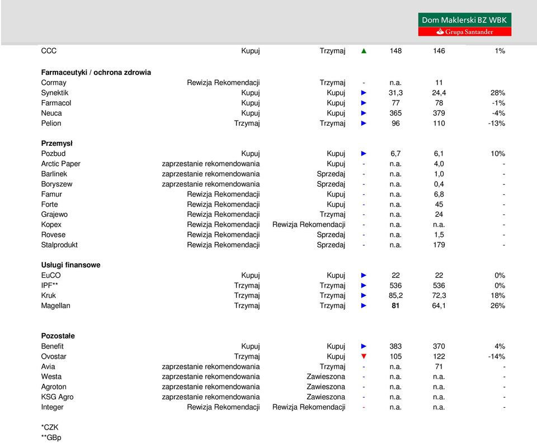Image resolution: width=537 pixels, height=443 pixels.
Task: Select the Rovese company name
Action: [53, 235]
